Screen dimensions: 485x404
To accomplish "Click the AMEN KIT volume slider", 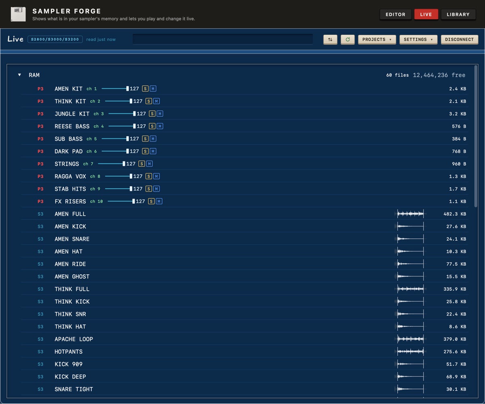I will tap(115, 88).
